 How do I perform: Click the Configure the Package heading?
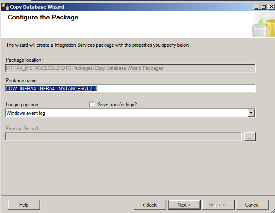[43, 18]
